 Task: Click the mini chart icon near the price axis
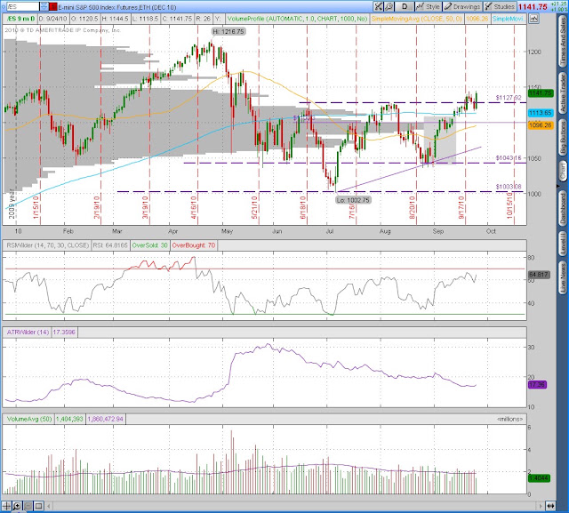[533, 19]
